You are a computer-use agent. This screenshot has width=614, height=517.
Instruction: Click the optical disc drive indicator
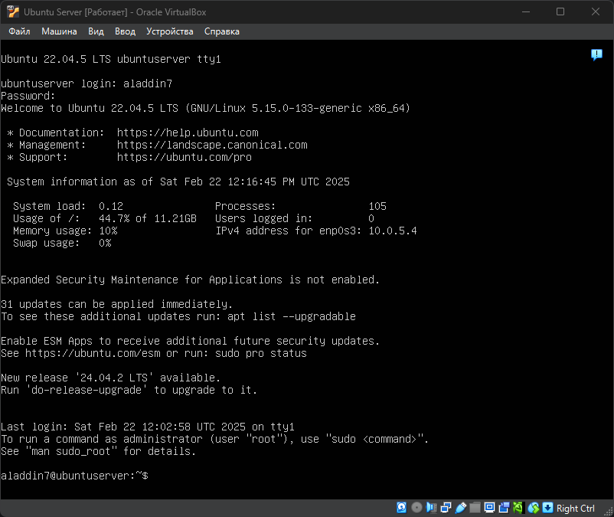(x=416, y=508)
